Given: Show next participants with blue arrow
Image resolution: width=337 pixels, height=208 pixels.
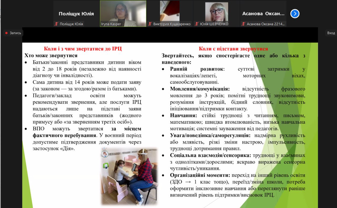Looking at the screenshot, I should (x=295, y=13).
